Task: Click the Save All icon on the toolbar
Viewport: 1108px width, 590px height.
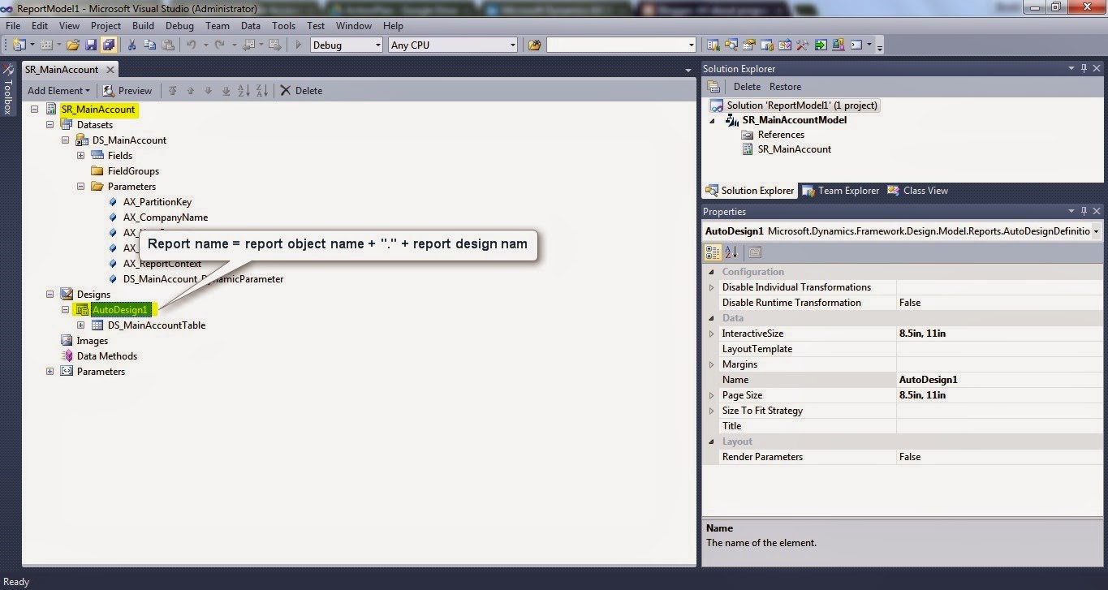Action: coord(108,45)
